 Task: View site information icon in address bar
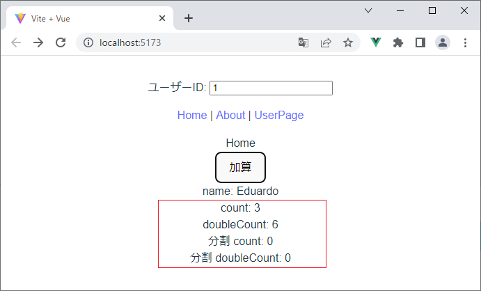point(88,42)
